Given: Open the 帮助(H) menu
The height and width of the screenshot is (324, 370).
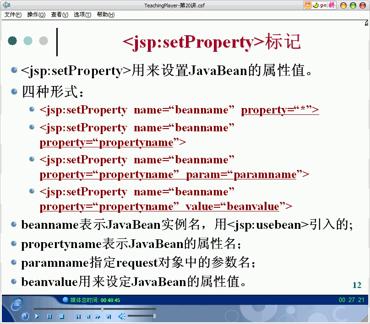Looking at the screenshot, I should click(x=105, y=15).
